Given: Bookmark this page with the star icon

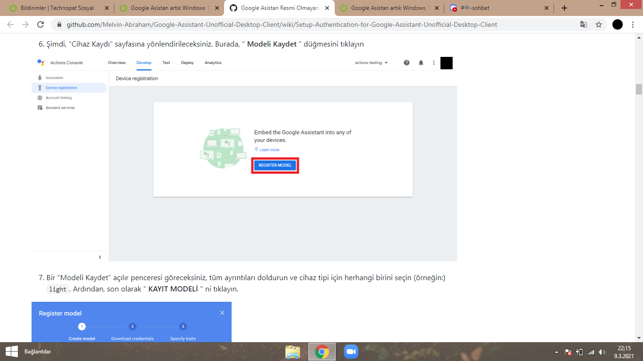Looking at the screenshot, I should tap(599, 24).
